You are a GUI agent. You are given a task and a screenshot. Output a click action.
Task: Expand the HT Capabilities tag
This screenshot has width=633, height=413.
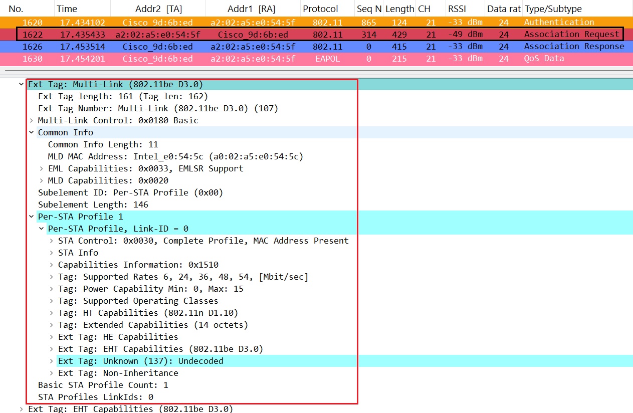(x=51, y=313)
